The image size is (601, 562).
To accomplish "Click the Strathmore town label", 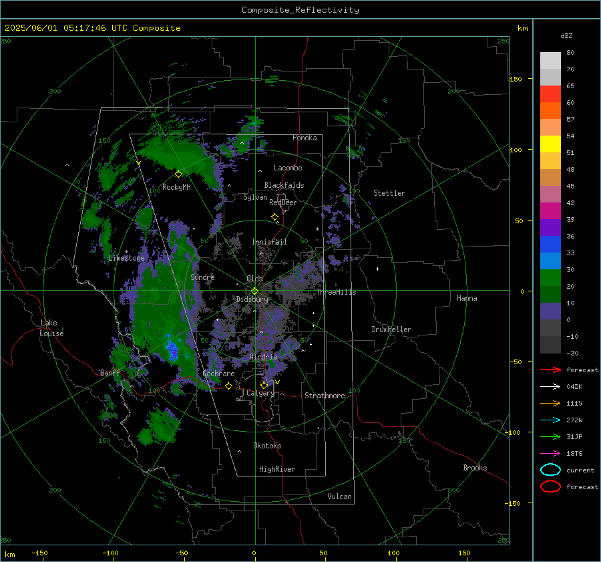I will point(325,396).
